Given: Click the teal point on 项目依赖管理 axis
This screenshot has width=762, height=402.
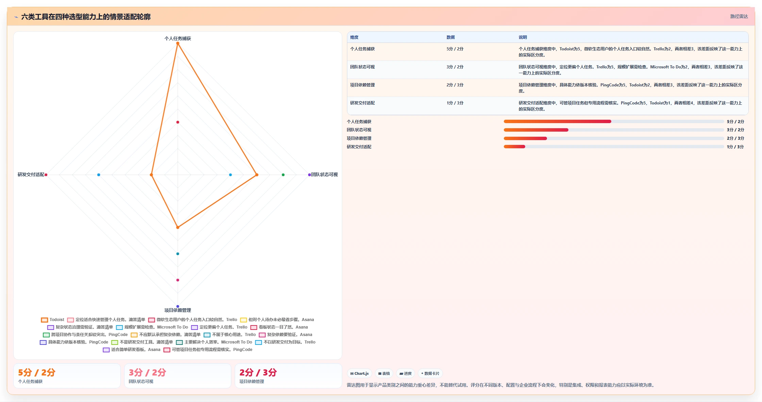Looking at the screenshot, I should point(178,254).
